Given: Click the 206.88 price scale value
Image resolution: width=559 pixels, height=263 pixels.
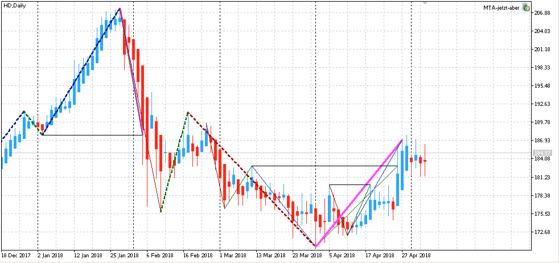Looking at the screenshot, I should [542, 13].
